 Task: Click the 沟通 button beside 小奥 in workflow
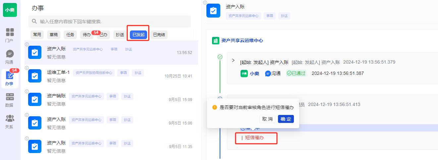(x=273, y=74)
